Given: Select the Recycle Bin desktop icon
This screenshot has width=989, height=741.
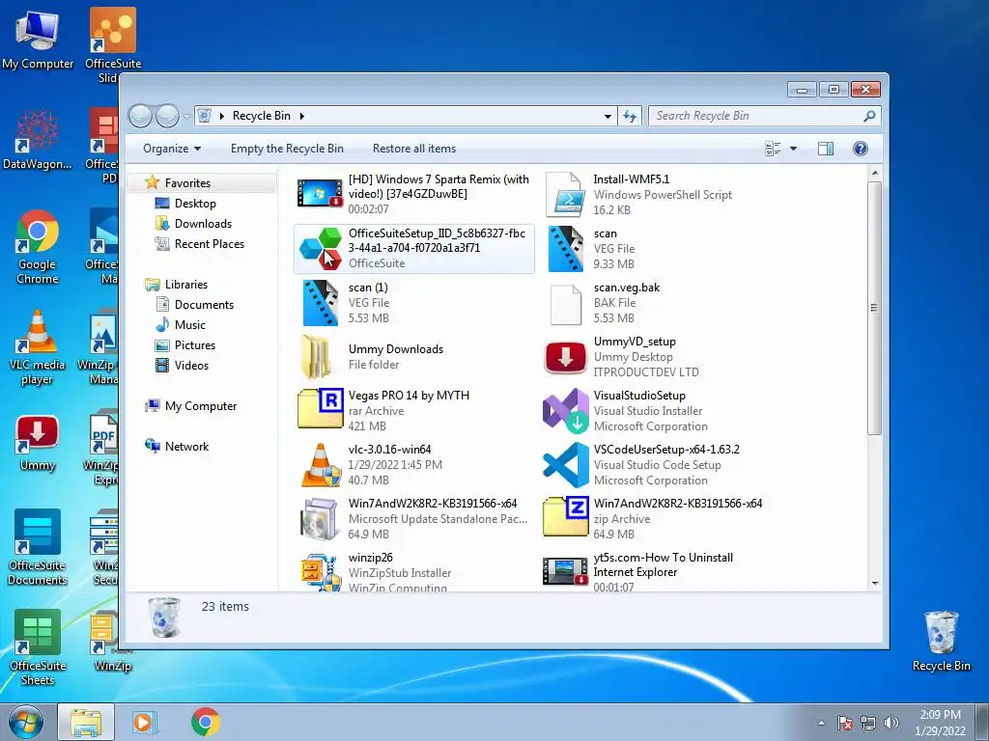Looking at the screenshot, I should [x=941, y=641].
